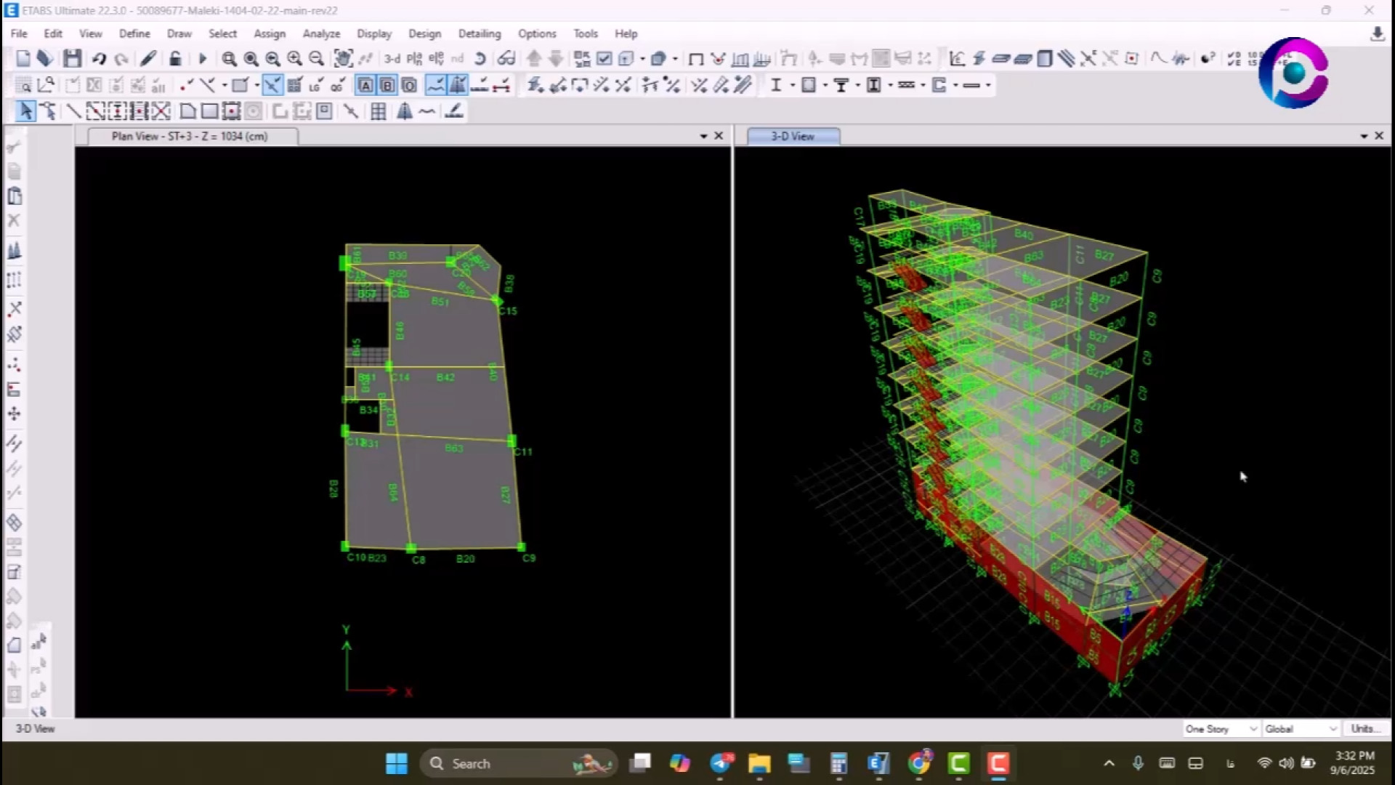Select the pointer selection tool
Viewport: 1395px width, 785px height.
(25, 111)
